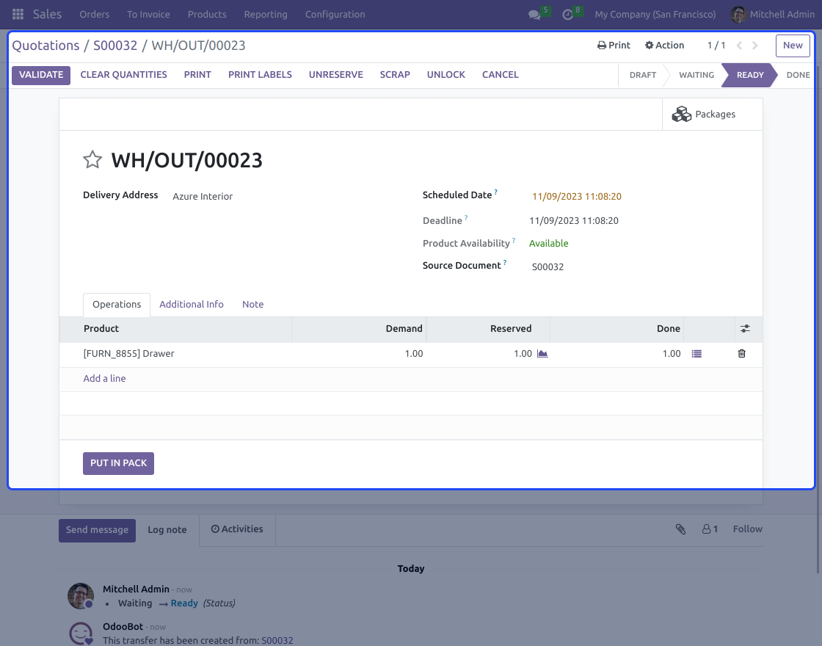Click the Send message button
The height and width of the screenshot is (646, 822).
tap(97, 530)
